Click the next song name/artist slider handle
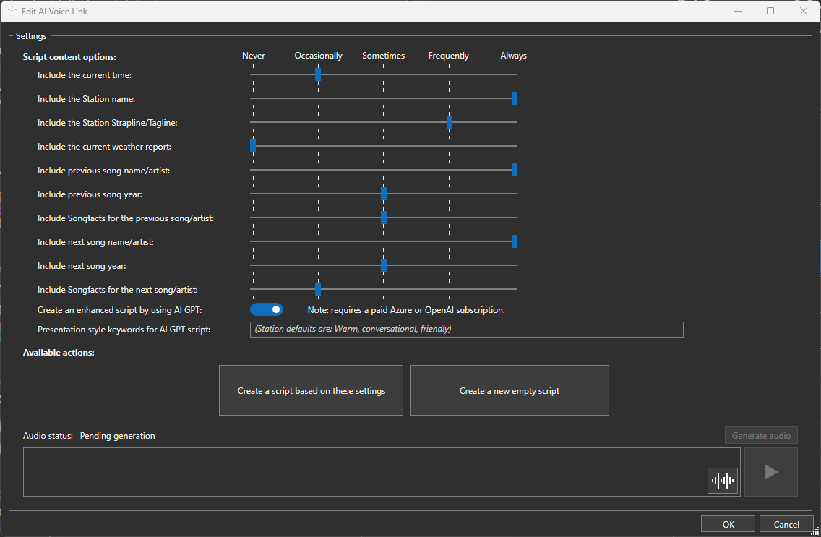Screen dimensions: 821x537 515,241
